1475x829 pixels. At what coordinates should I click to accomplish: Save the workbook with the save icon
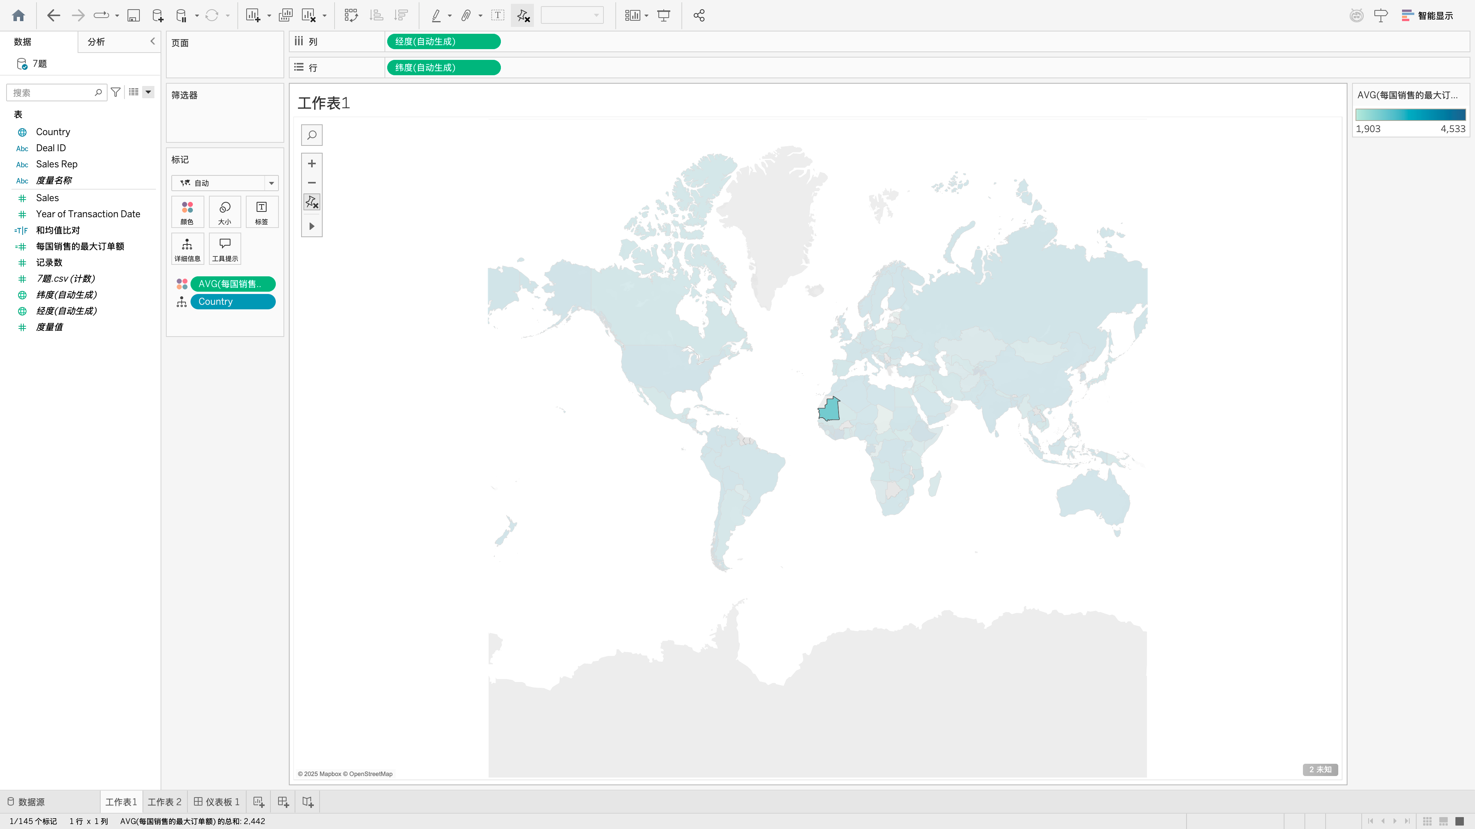click(133, 15)
